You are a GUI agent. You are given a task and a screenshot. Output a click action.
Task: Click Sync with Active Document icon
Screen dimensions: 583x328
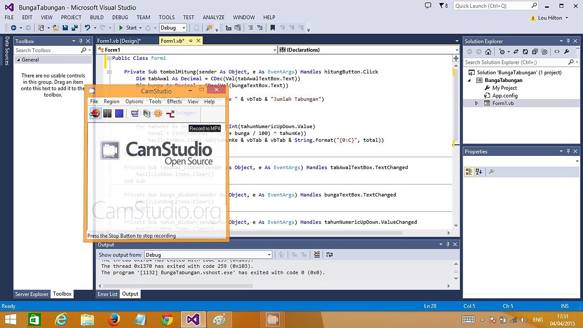[516, 52]
